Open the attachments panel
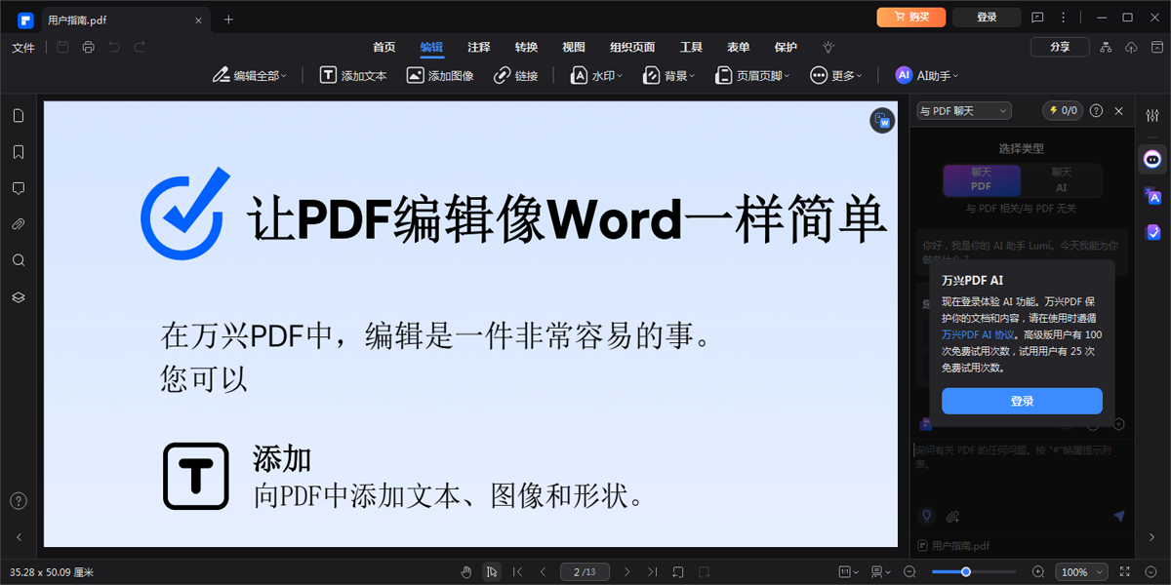This screenshot has width=1171, height=585. 18,223
